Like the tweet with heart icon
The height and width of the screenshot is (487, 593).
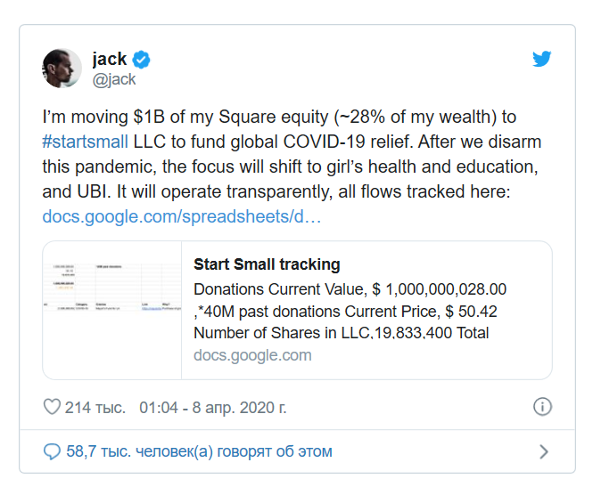pyautogui.click(x=52, y=407)
